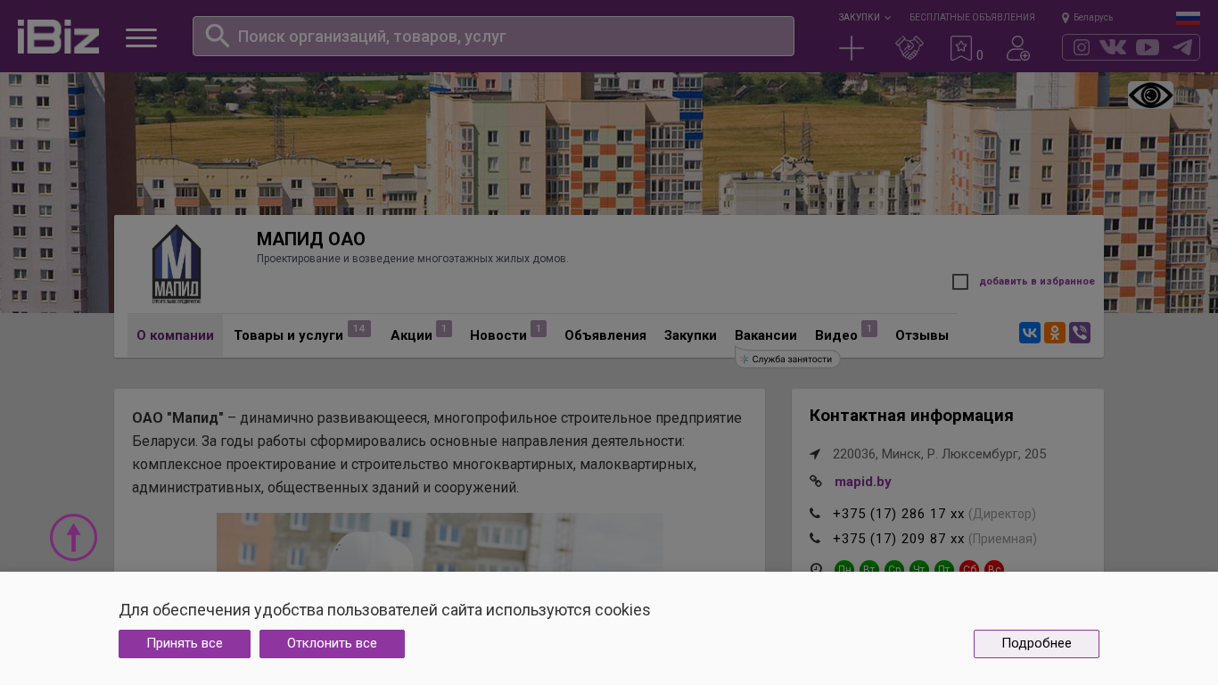Open iBiz YouTube channel
Screen dimensions: 1218x685
(x=1148, y=47)
